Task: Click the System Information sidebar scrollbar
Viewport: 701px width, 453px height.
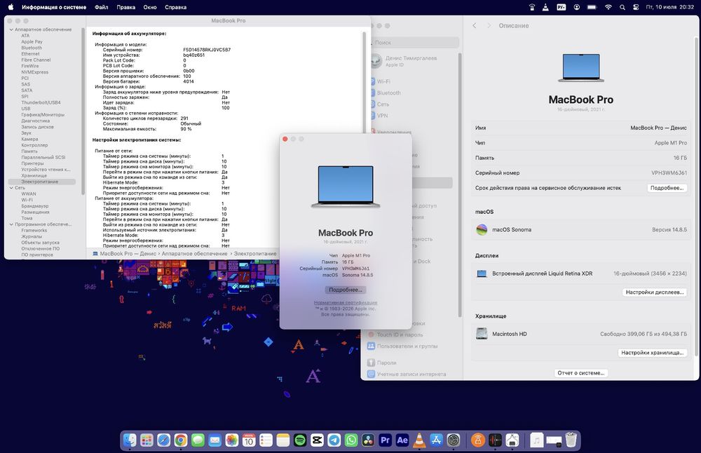Action: [x=83, y=111]
